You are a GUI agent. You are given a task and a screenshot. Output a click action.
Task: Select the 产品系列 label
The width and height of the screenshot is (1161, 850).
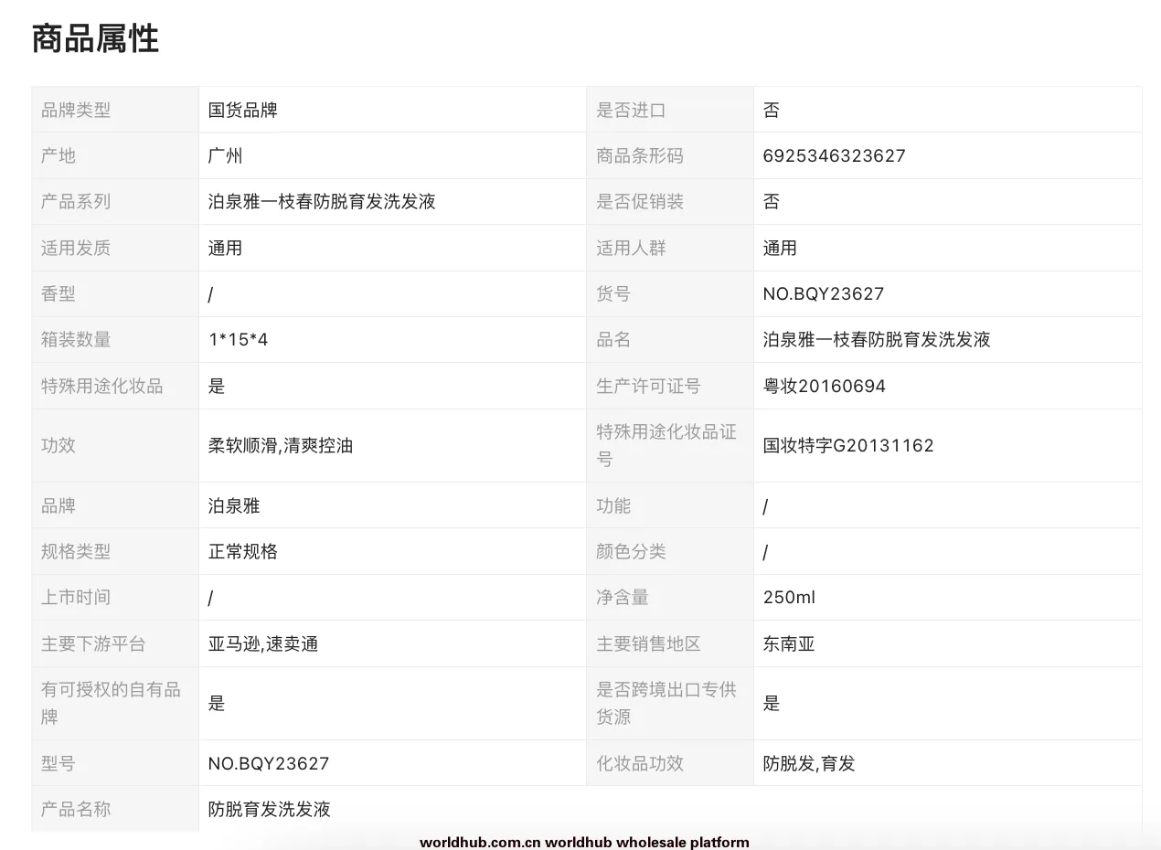(x=76, y=201)
